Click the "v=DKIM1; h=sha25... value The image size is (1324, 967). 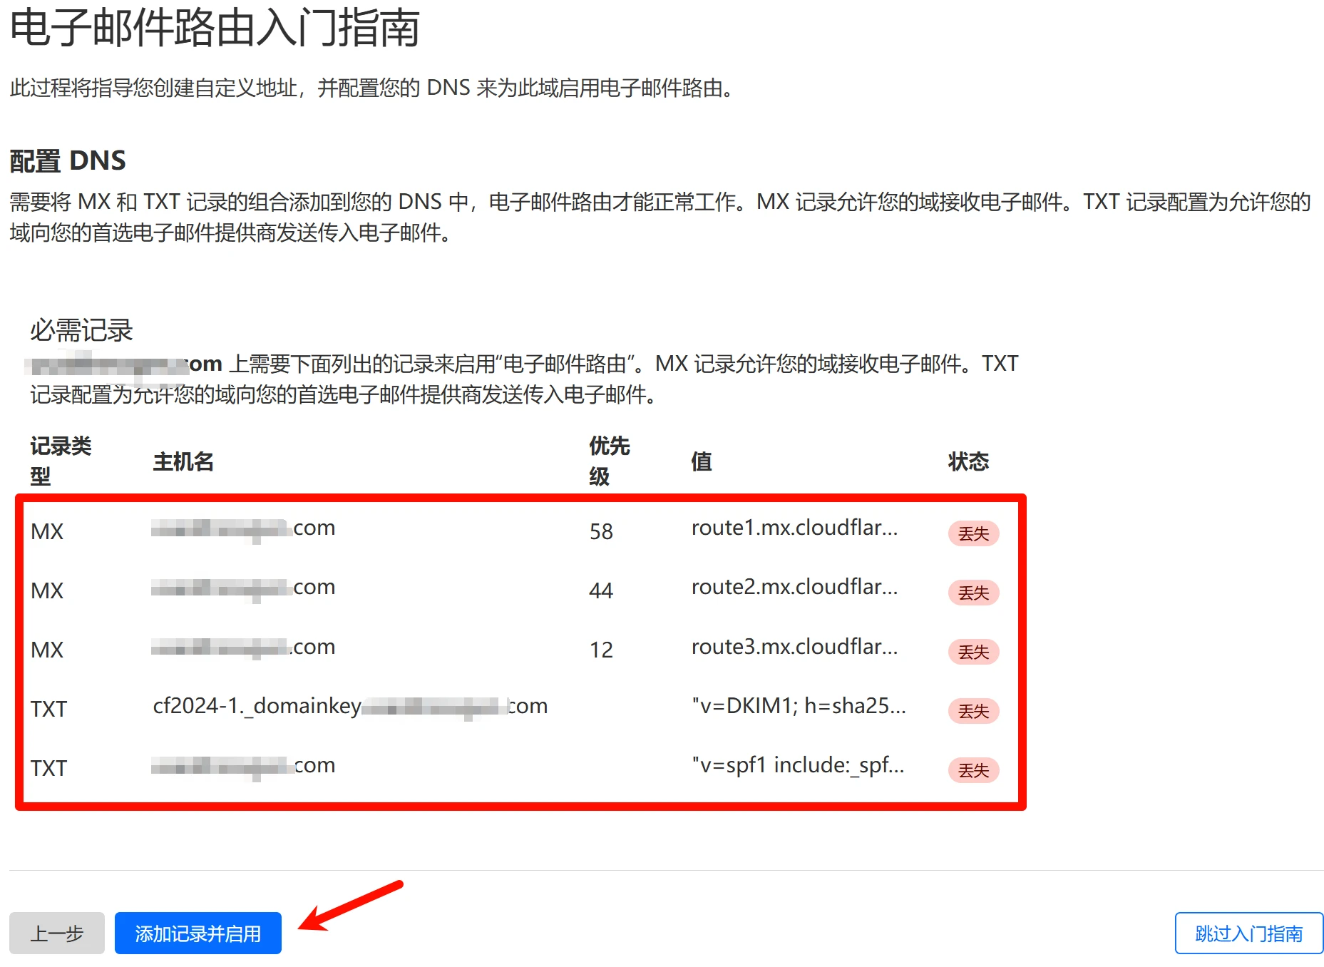[x=799, y=706]
